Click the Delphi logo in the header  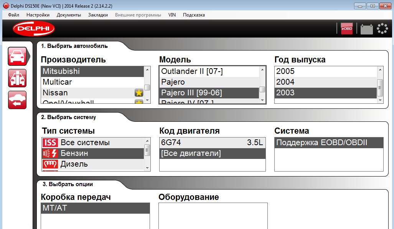point(34,28)
